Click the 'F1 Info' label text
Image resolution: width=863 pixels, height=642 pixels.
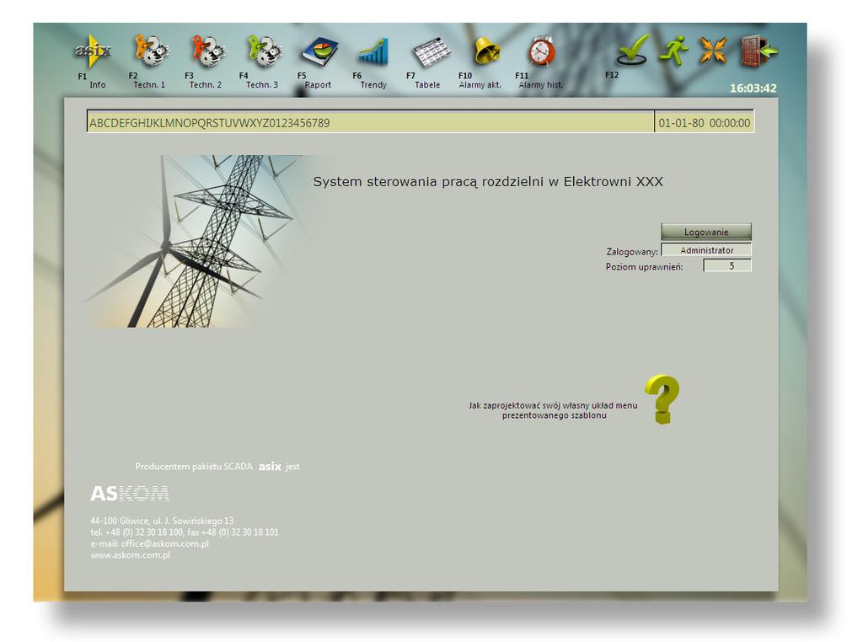pos(91,80)
